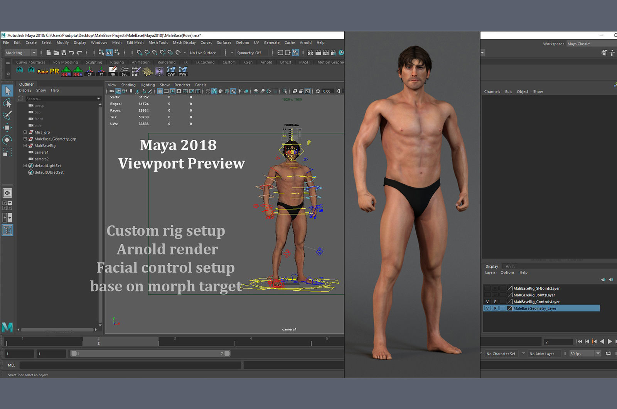Undo the last action
Image resolution: width=617 pixels, height=409 pixels.
72,53
